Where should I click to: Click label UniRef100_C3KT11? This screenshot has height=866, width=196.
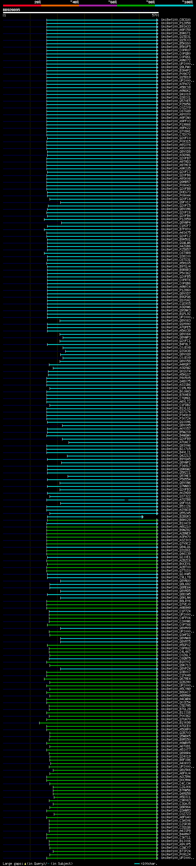[x=176, y=837]
